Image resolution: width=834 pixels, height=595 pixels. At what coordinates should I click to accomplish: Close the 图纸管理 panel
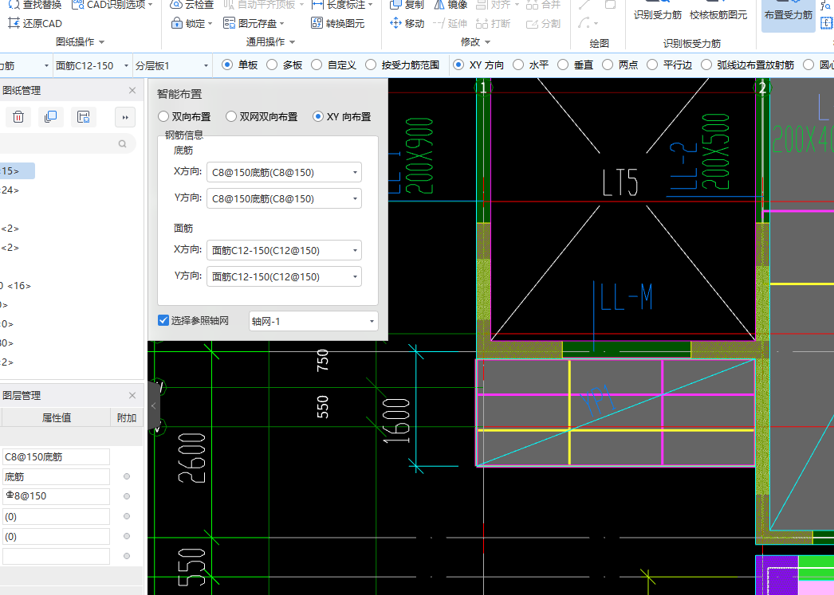click(x=132, y=90)
